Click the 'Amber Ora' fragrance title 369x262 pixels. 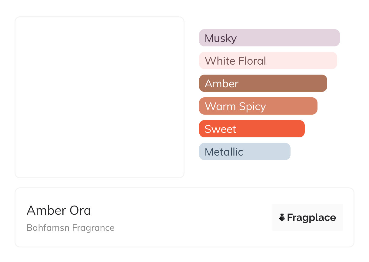(x=59, y=210)
